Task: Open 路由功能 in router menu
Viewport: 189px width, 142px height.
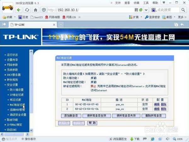Action: pyautogui.click(x=12, y=120)
